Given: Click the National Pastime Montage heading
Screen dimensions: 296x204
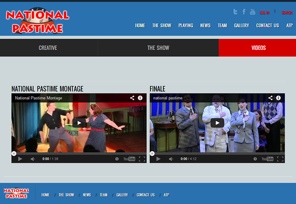Looking at the screenshot, I should pyautogui.click(x=47, y=89).
